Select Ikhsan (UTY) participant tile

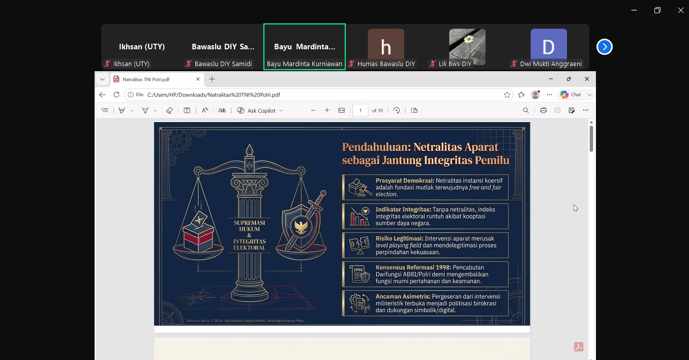(x=141, y=47)
